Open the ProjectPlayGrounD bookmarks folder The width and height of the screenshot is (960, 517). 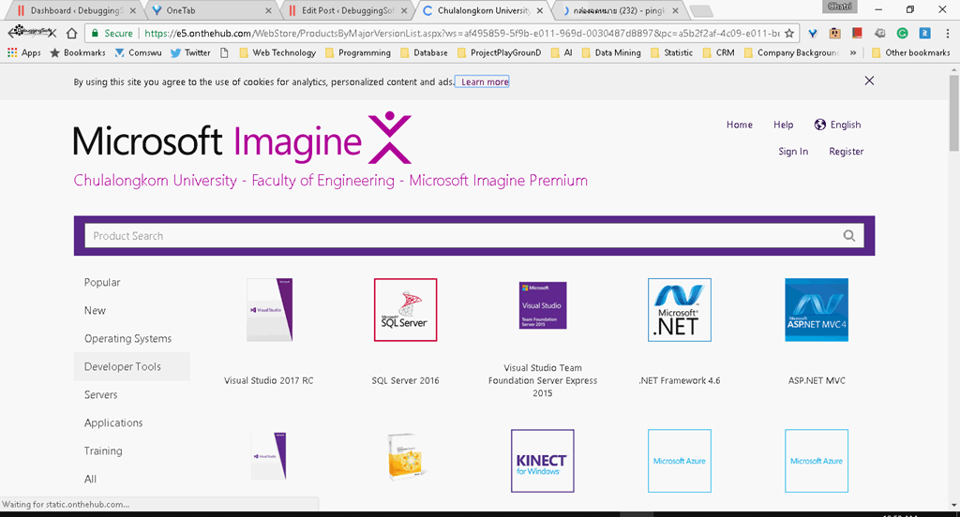point(500,52)
